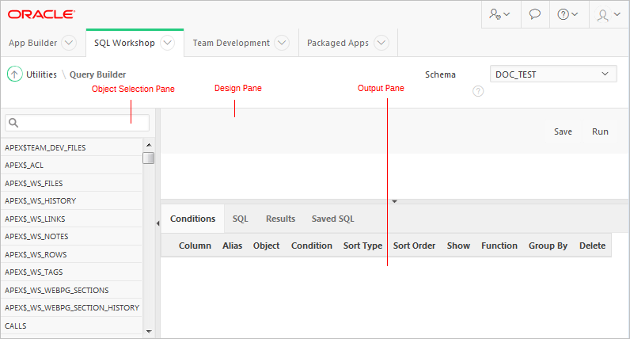
Task: Open the Results tab
Action: (x=280, y=219)
